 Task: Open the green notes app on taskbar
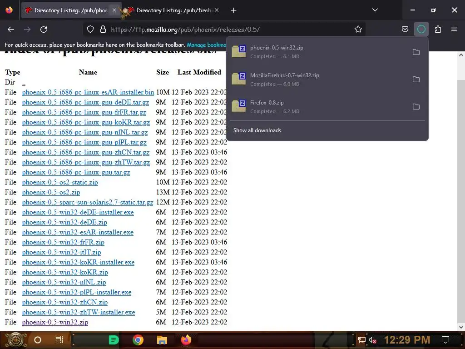pos(114,340)
